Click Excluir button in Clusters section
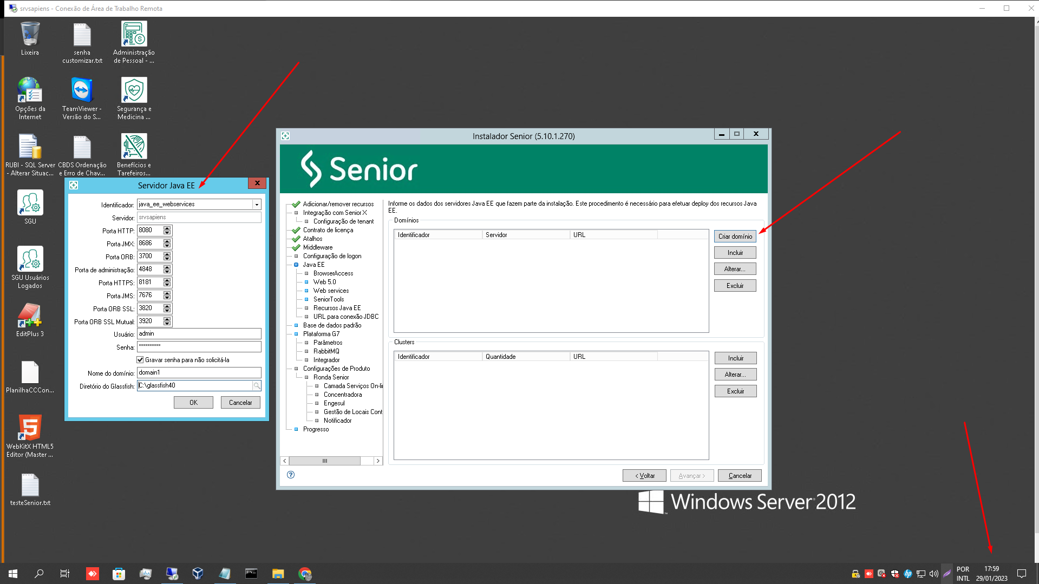 click(735, 391)
